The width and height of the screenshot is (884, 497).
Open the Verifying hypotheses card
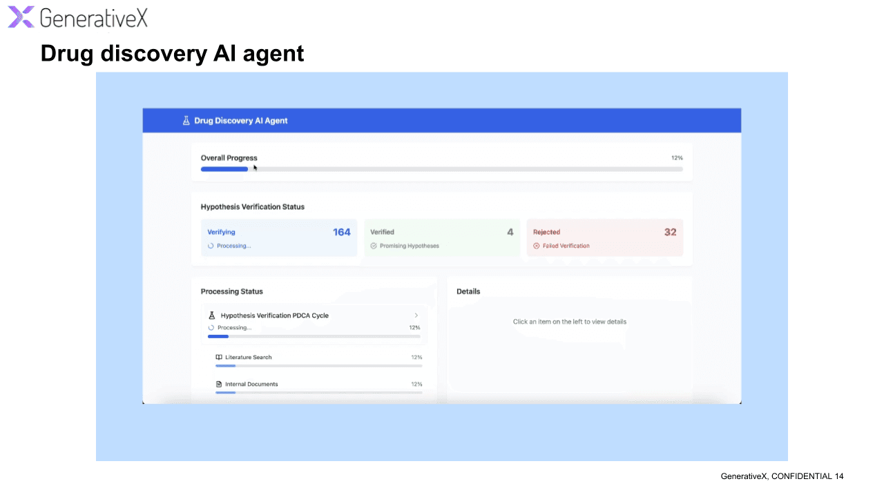(x=279, y=238)
